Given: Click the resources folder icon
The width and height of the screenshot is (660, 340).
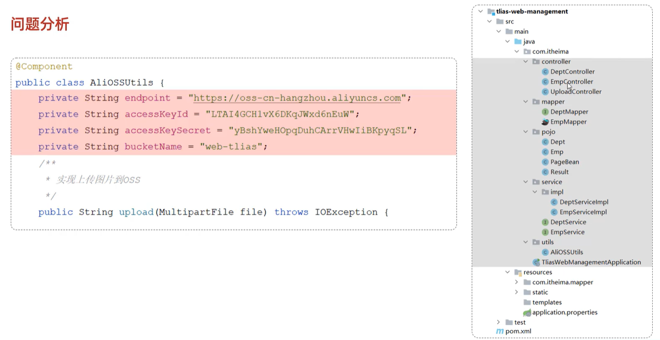Looking at the screenshot, I should pos(518,272).
